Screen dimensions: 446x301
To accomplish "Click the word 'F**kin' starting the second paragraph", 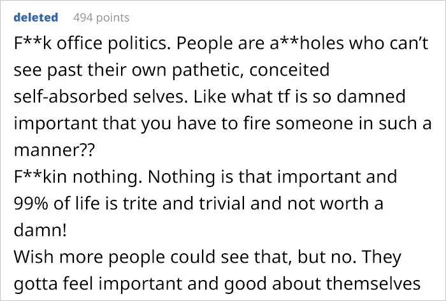I will pos(40,177).
